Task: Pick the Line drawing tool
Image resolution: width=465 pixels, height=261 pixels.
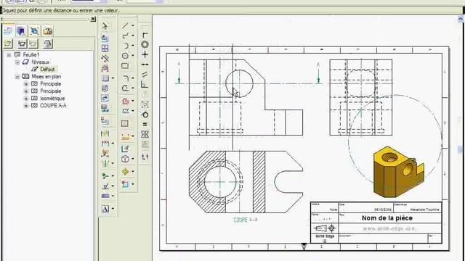Action: 125,26
